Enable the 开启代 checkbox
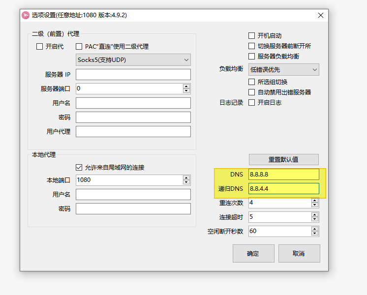This screenshot has width=367, height=295. click(x=40, y=47)
